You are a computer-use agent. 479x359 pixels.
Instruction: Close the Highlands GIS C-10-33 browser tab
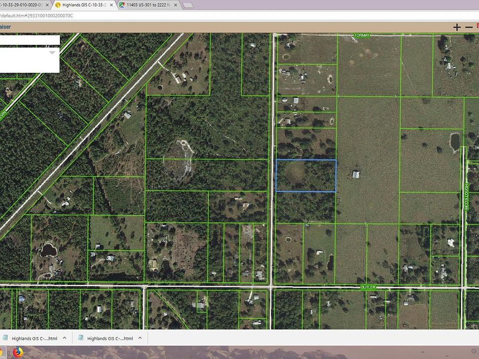[111, 5]
